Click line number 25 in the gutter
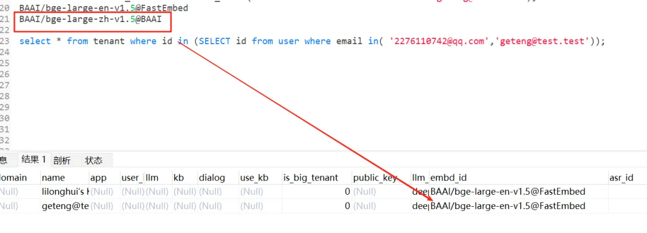The image size is (647, 233). point(5,63)
